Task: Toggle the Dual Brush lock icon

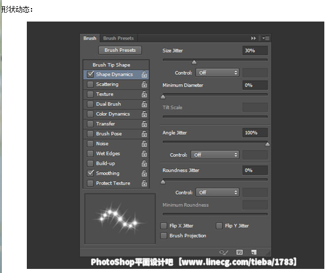Action: [144, 104]
